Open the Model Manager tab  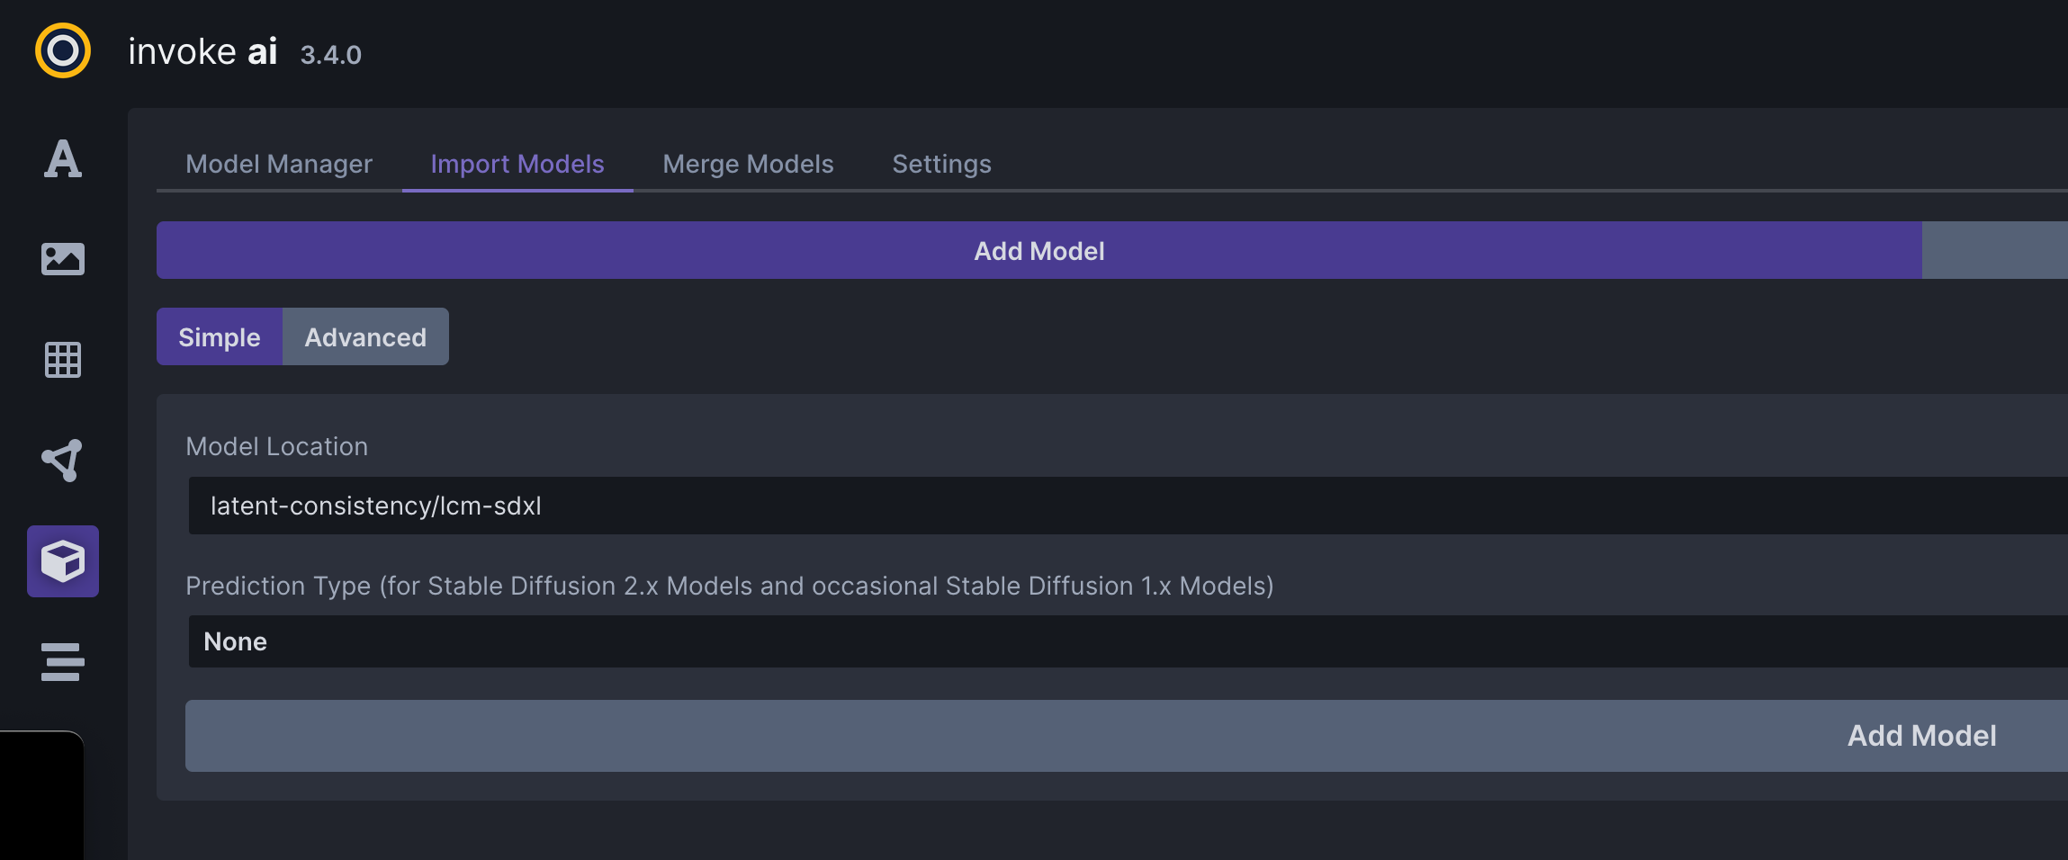coord(279,164)
